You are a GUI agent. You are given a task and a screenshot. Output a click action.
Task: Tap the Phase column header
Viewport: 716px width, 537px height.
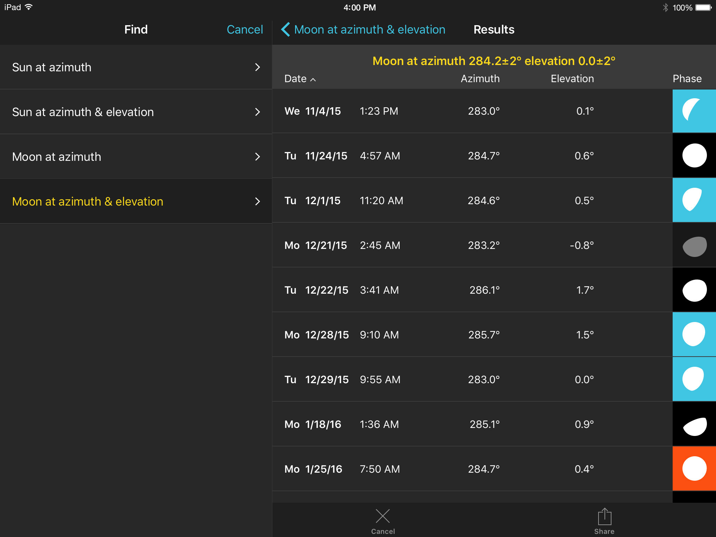coord(687,79)
